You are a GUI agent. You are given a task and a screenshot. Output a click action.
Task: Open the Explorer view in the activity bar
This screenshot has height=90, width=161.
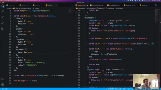[3, 6]
